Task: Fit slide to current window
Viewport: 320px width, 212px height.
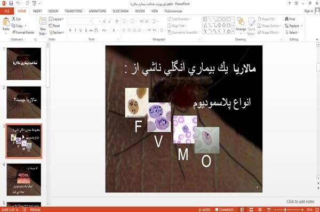Action: coord(317,209)
